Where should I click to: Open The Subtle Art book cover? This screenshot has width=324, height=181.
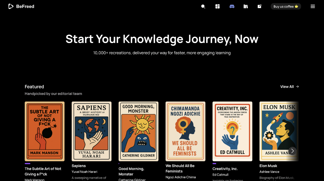tap(45, 131)
